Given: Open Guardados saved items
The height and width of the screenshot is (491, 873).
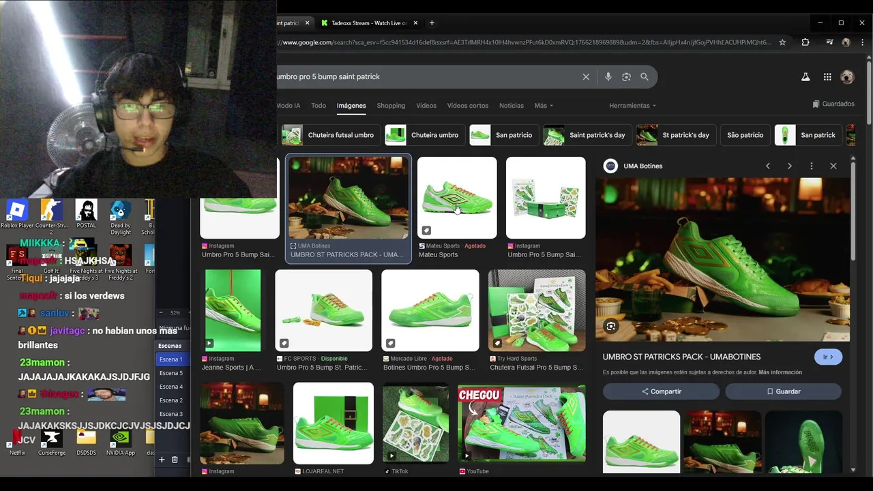Looking at the screenshot, I should pyautogui.click(x=833, y=104).
